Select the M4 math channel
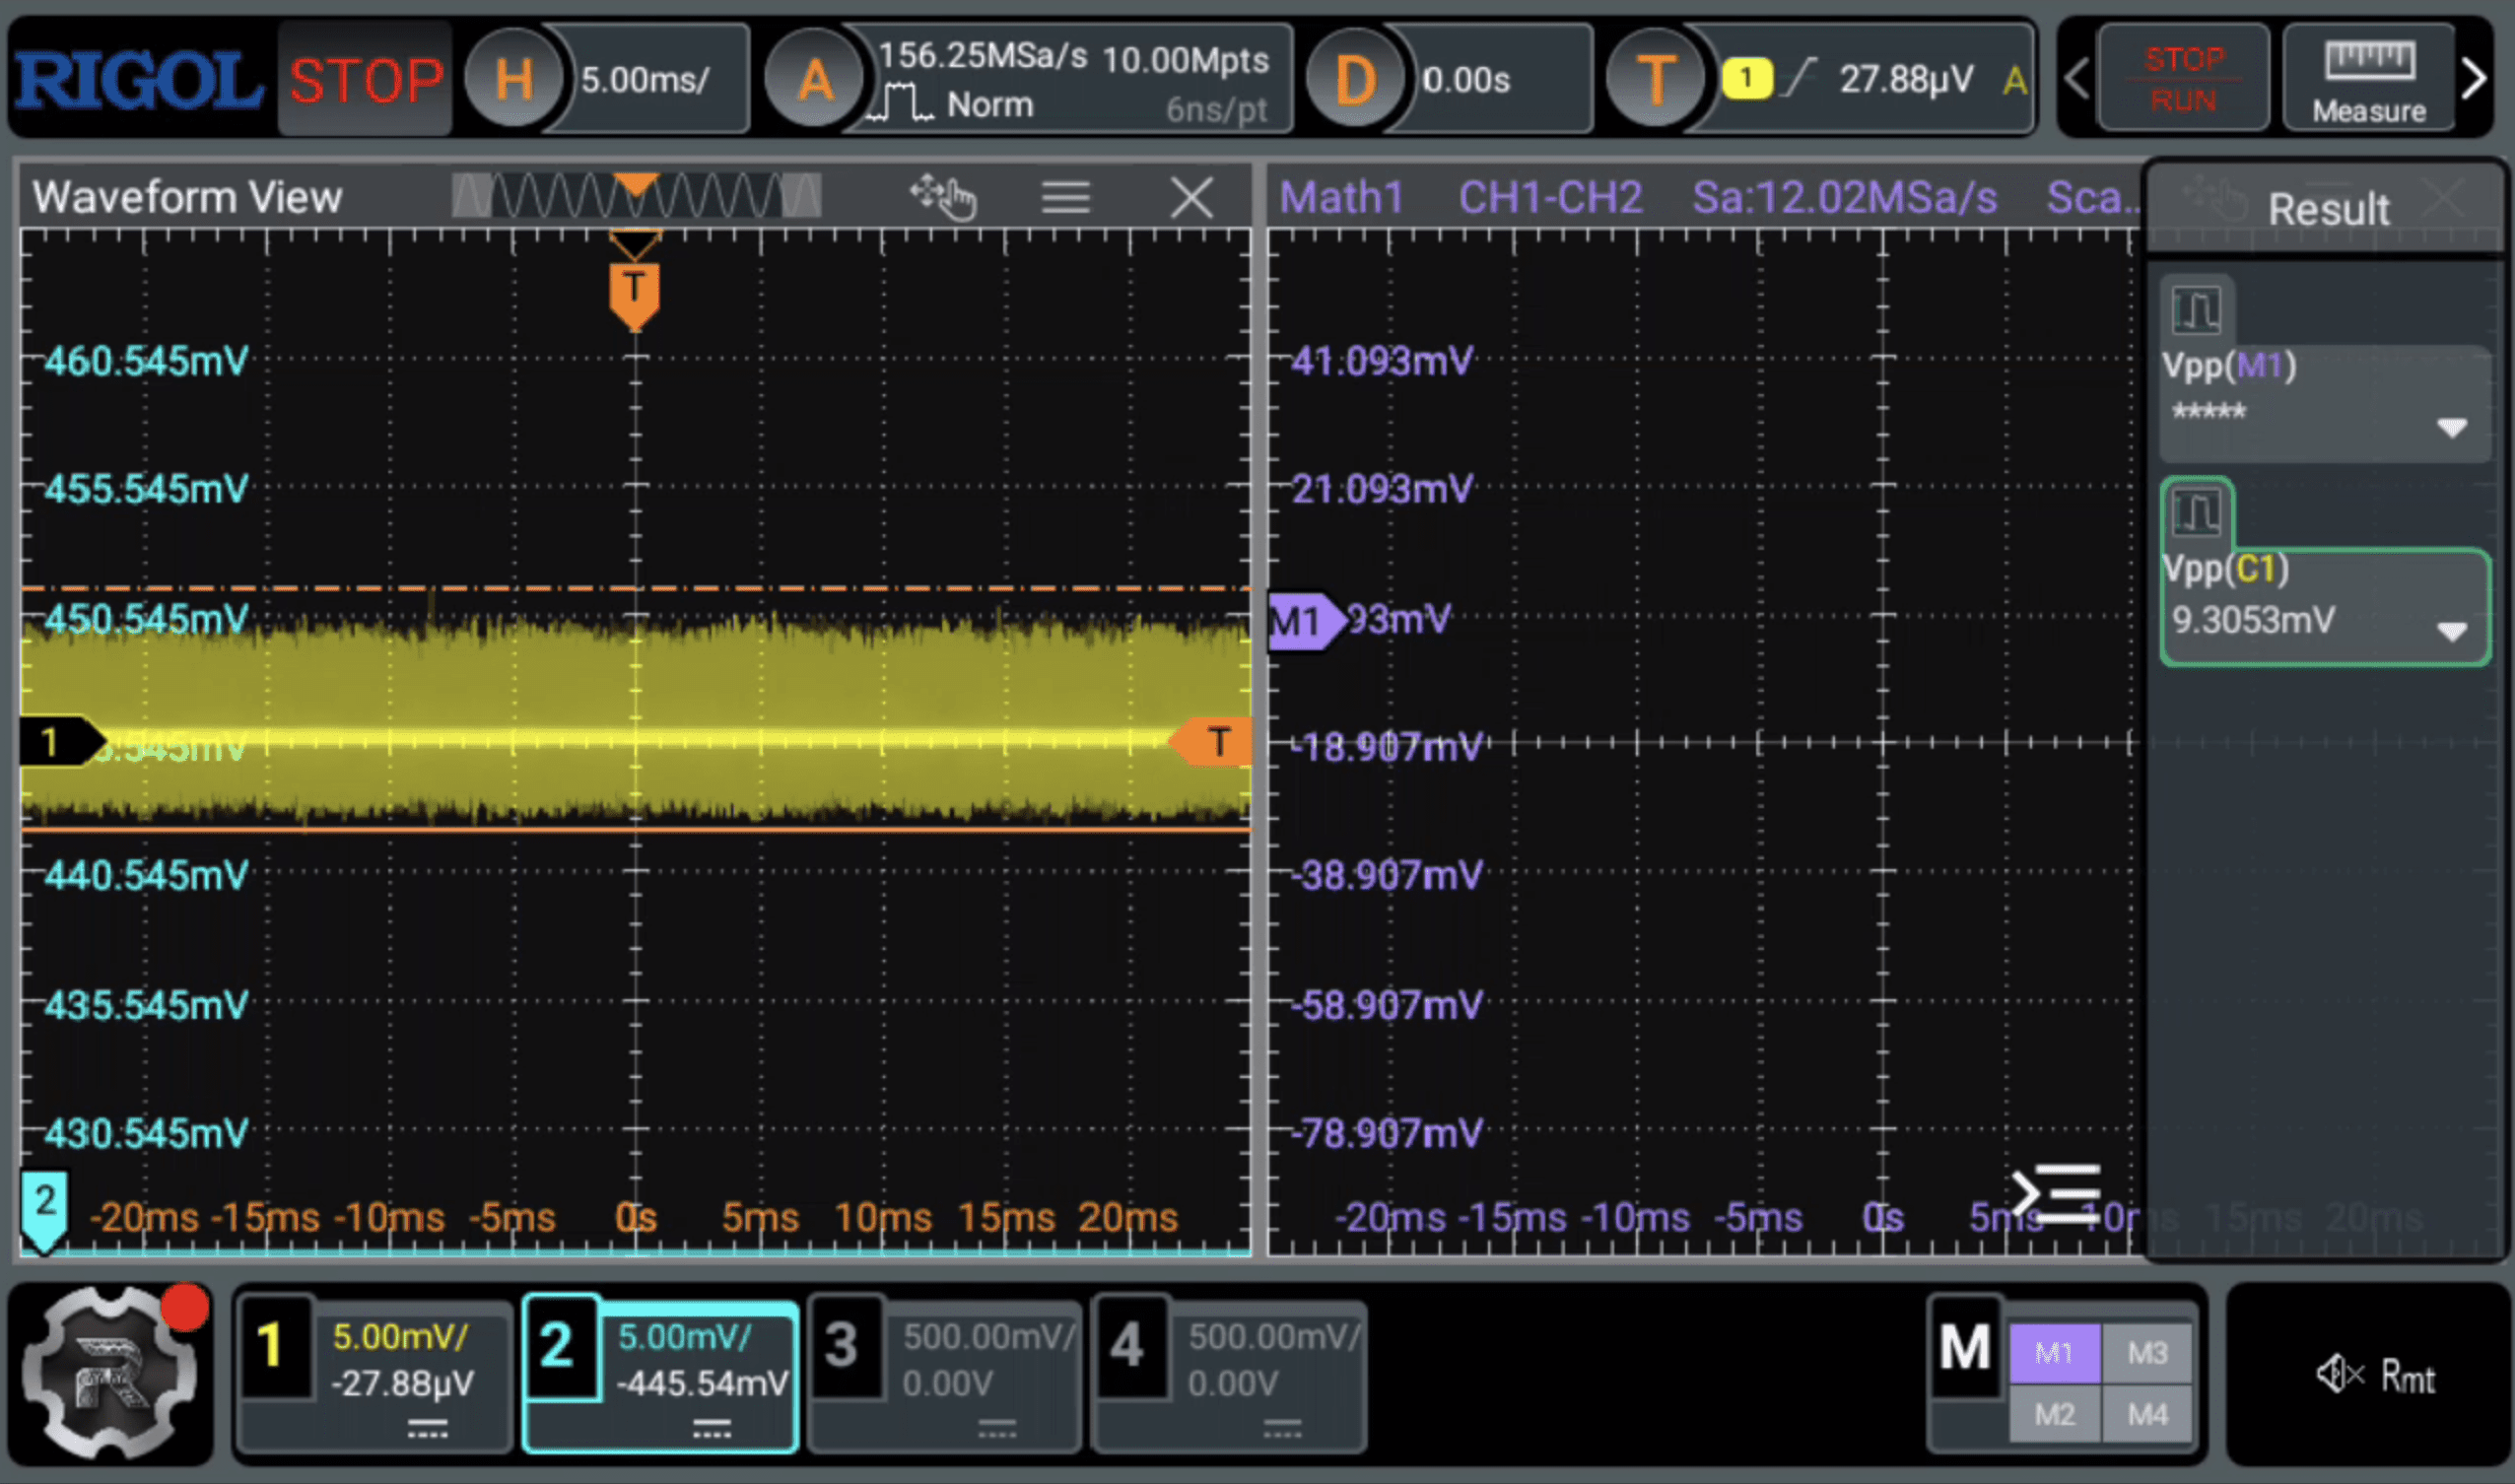 pyautogui.click(x=2147, y=1414)
